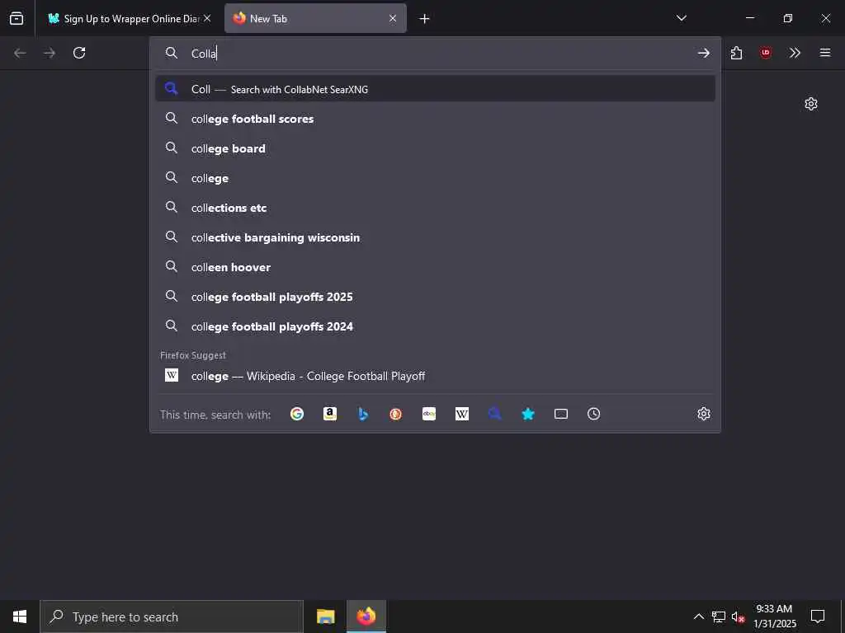Open a new tab with plus
Viewport: 845px width, 633px height.
(x=425, y=19)
